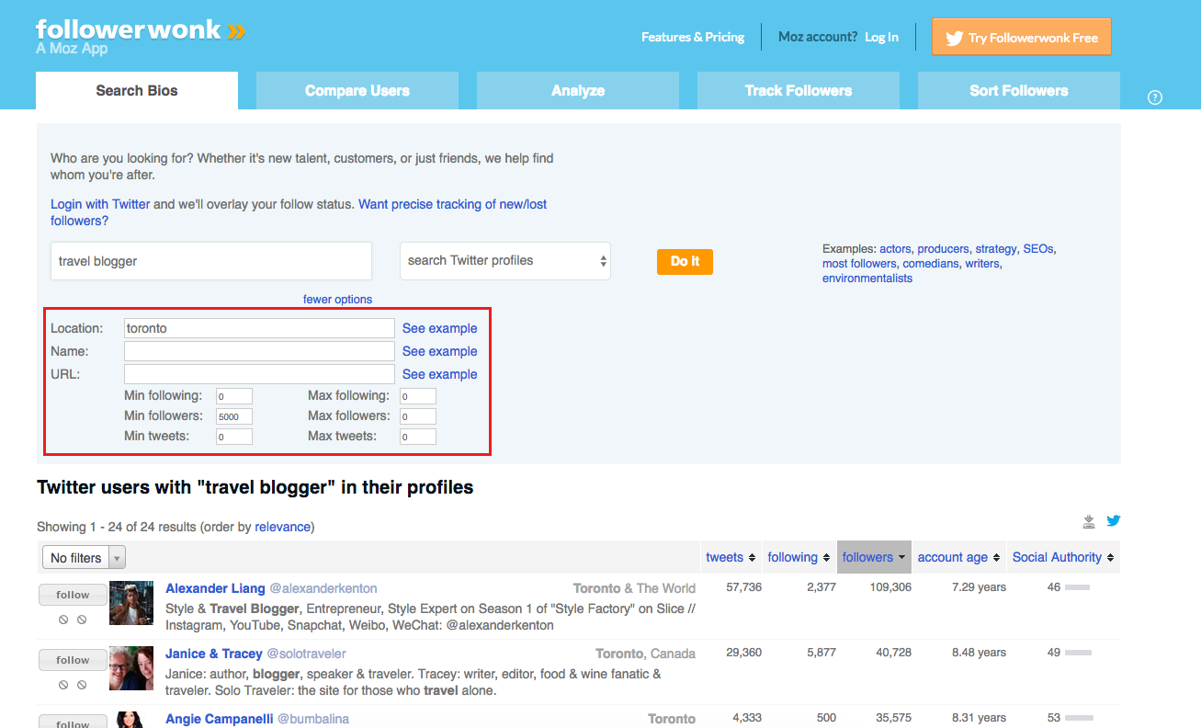This screenshot has width=1201, height=728.
Task: Click the Twitter share bird icon
Action: click(x=1113, y=521)
